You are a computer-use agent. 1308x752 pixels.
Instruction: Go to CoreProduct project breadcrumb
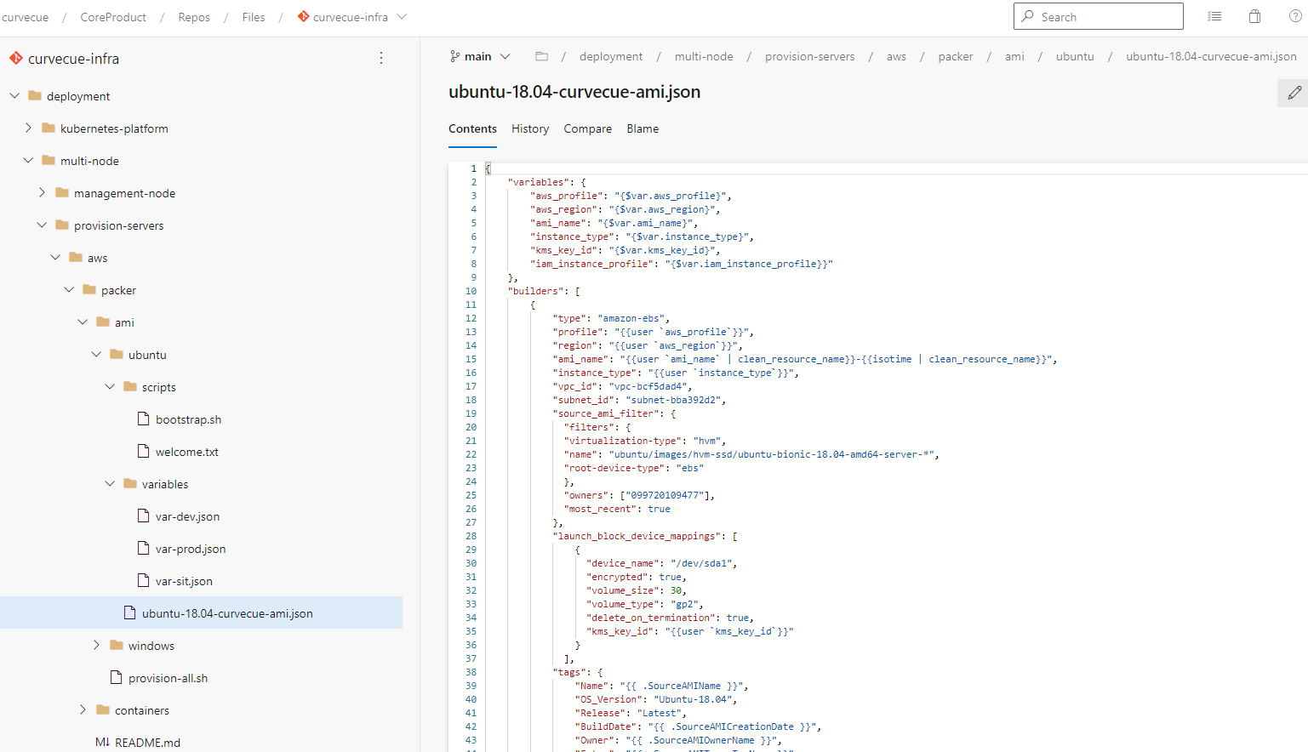tap(113, 17)
